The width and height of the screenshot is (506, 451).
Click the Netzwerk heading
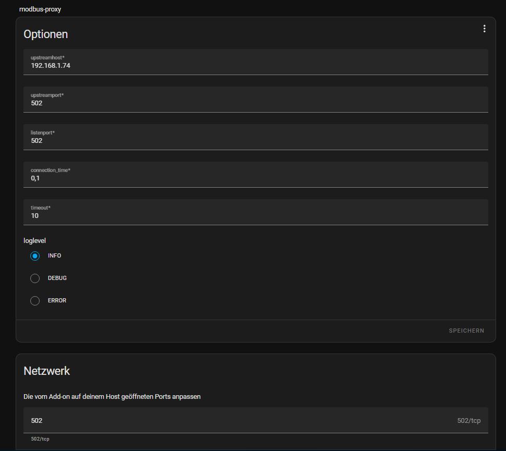[47, 371]
